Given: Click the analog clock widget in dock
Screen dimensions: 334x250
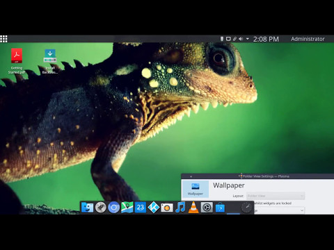Looking at the screenshot, I should [246, 208].
